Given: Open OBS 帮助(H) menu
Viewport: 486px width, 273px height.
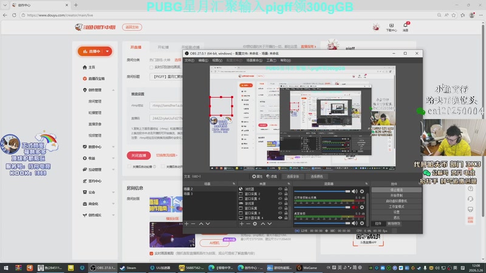Looking at the screenshot, I should [286, 60].
